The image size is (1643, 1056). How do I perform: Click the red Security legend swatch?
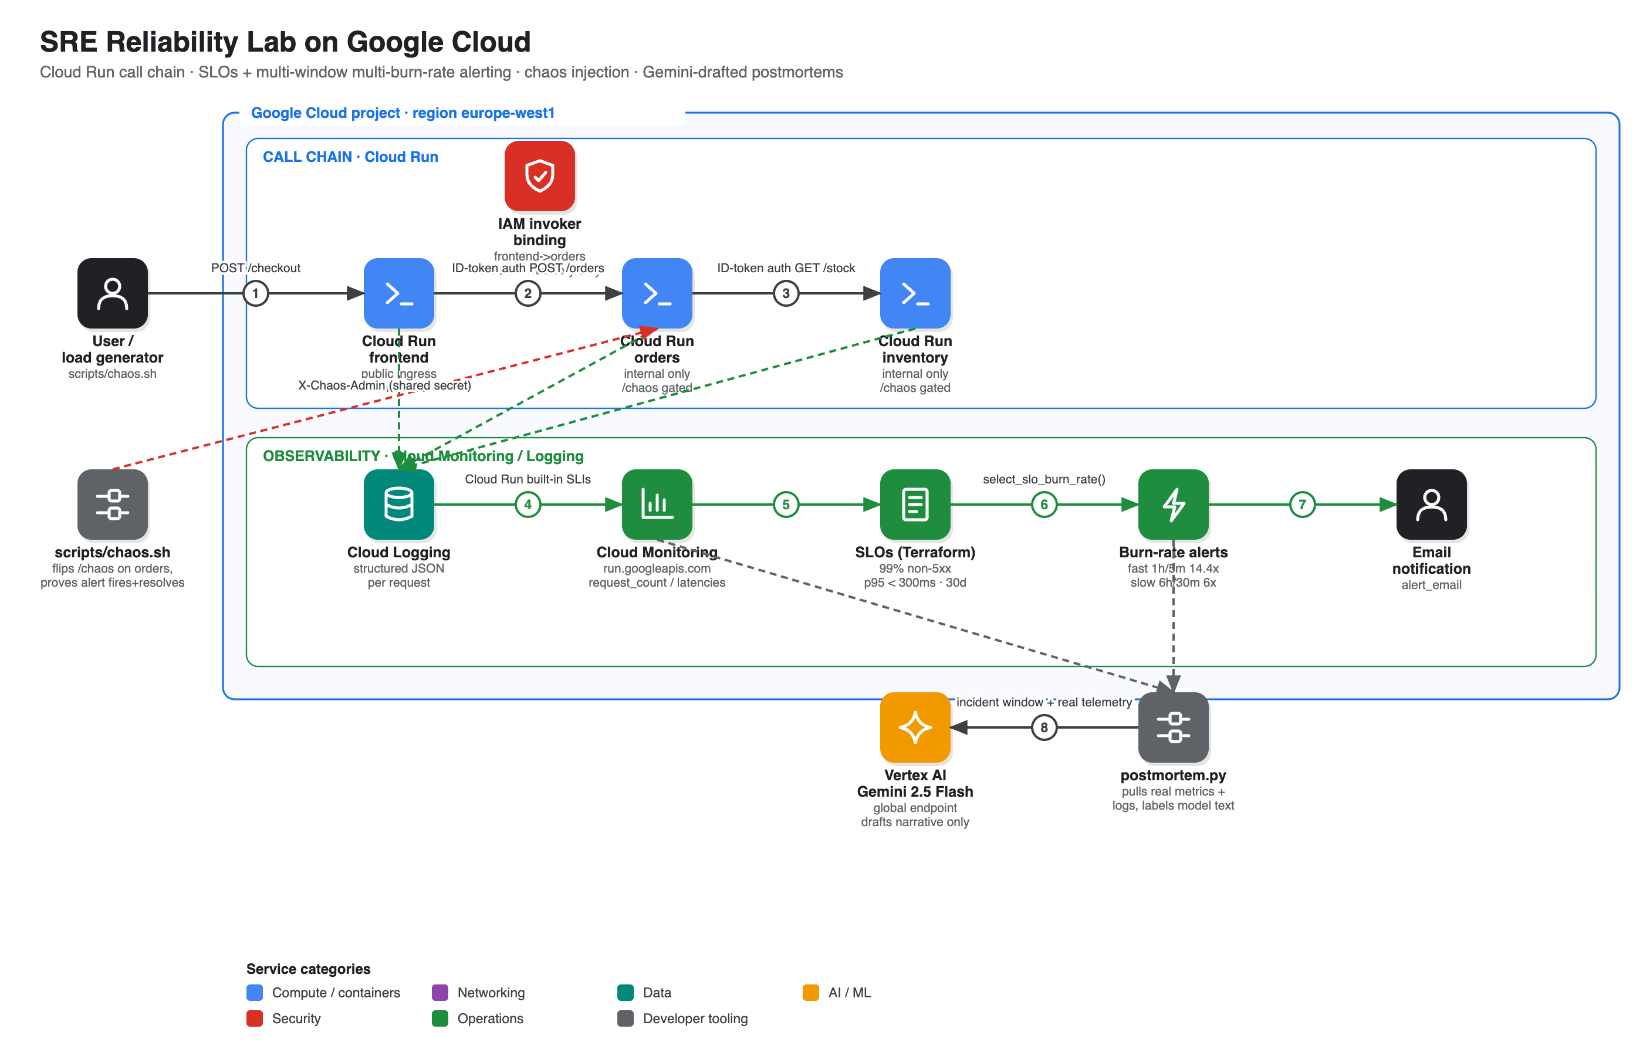pos(255,1018)
